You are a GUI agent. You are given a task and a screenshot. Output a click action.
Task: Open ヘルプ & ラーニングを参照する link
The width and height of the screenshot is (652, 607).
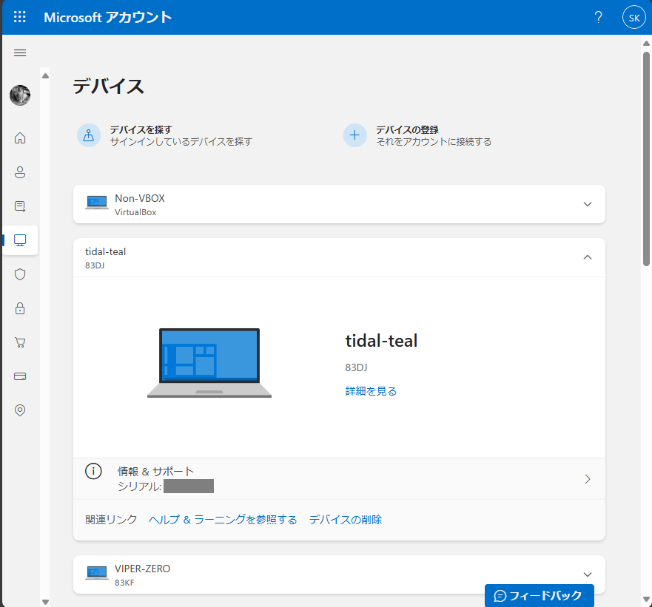[223, 520]
